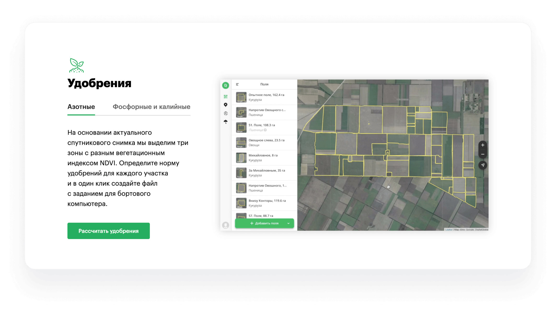
Task: Click the Leaflet attribution link
Action: point(448,229)
